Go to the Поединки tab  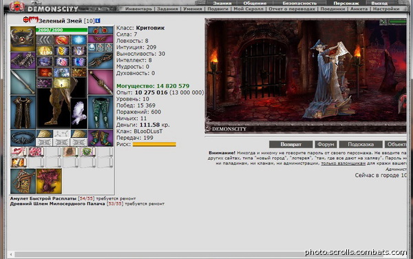point(332,9)
